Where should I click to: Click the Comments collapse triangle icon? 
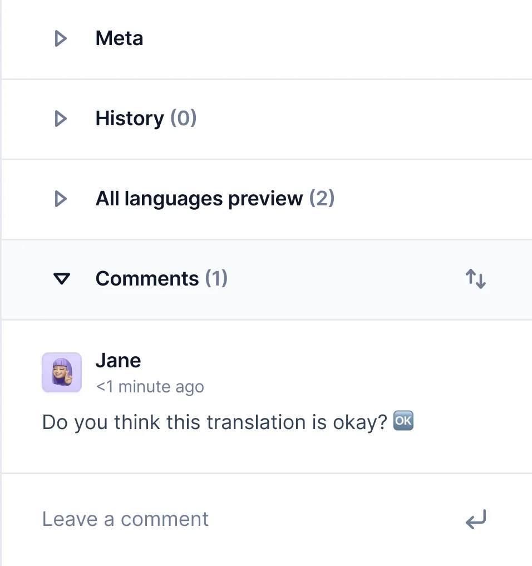point(62,279)
